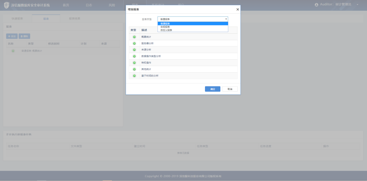The width and height of the screenshot is (367, 181).
Task: Click the green plus icon beside 服务器分析
Action: click(x=134, y=43)
